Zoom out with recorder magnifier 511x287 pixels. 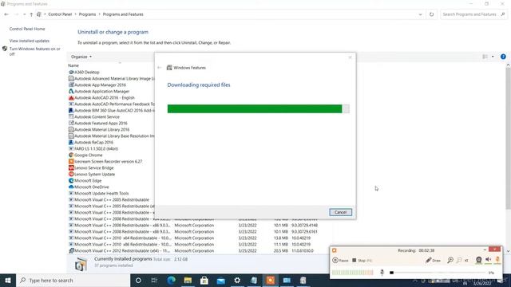point(459,260)
